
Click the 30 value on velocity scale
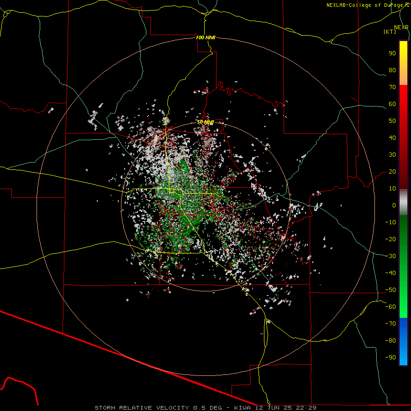pos(392,155)
